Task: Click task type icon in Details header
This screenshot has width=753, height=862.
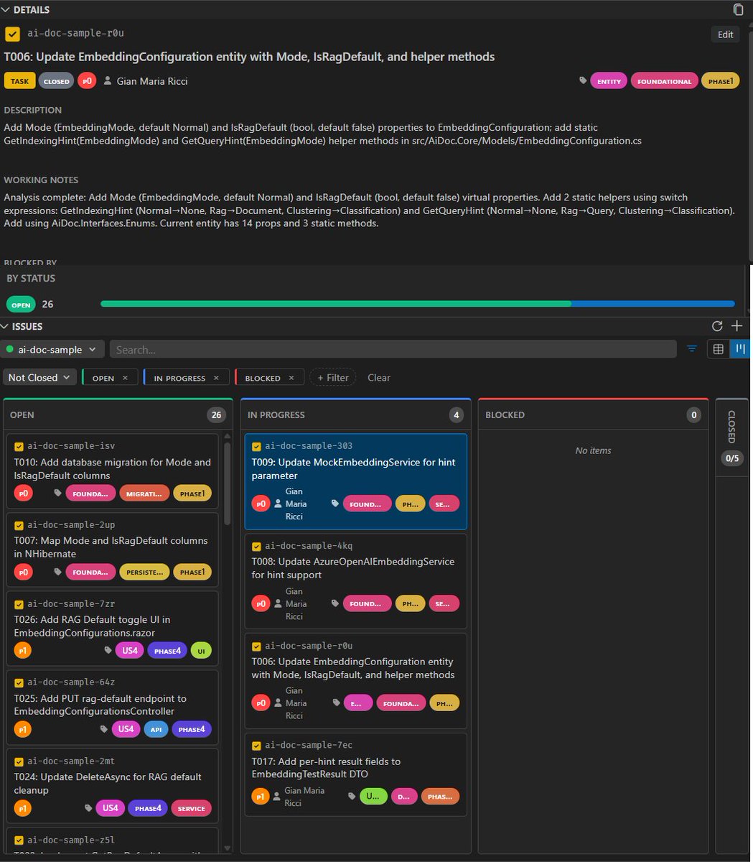Action: (12, 34)
